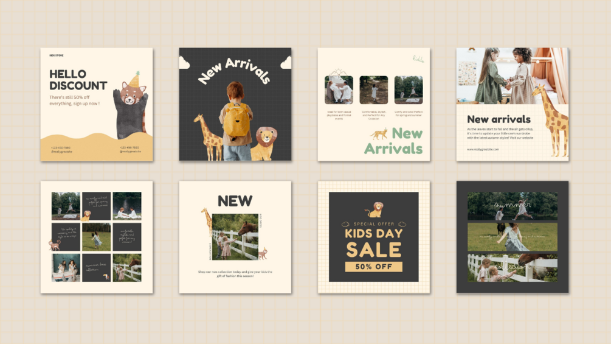
Task: Click the HELLO DISCOUNT heading text
Action: click(78, 80)
